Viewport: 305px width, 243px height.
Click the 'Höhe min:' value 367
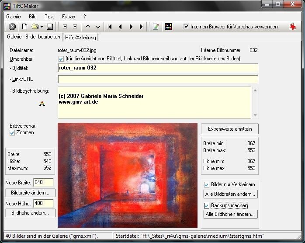(x=251, y=161)
